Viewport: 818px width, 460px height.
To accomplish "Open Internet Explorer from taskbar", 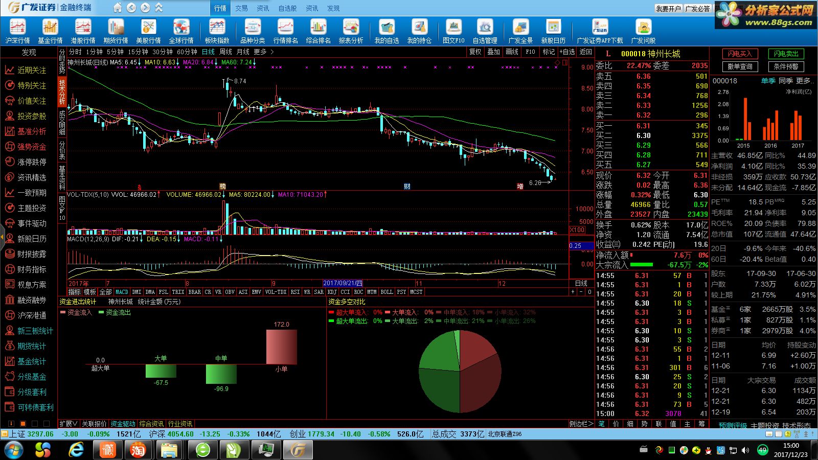I will tap(76, 450).
